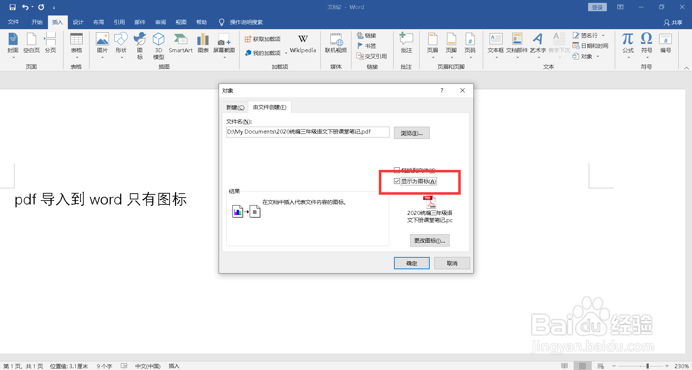Insert SmartArt graphic
This screenshot has width=692, height=370.
click(x=181, y=43)
